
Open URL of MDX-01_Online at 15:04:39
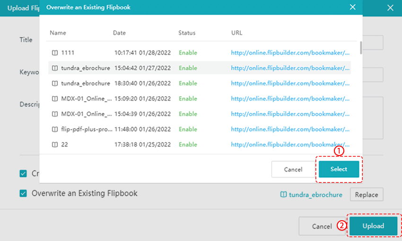tap(290, 114)
